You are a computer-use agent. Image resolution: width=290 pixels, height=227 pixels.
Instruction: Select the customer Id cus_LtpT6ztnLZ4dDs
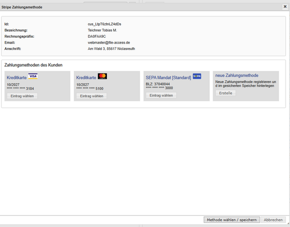pyautogui.click(x=104, y=24)
